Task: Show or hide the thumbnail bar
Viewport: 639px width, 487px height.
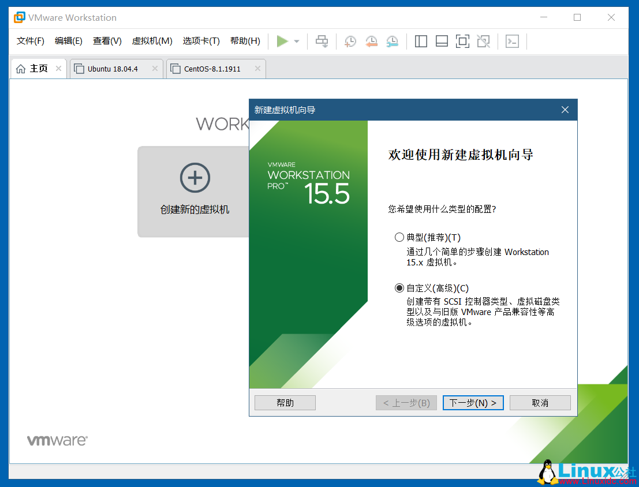Action: [442, 41]
